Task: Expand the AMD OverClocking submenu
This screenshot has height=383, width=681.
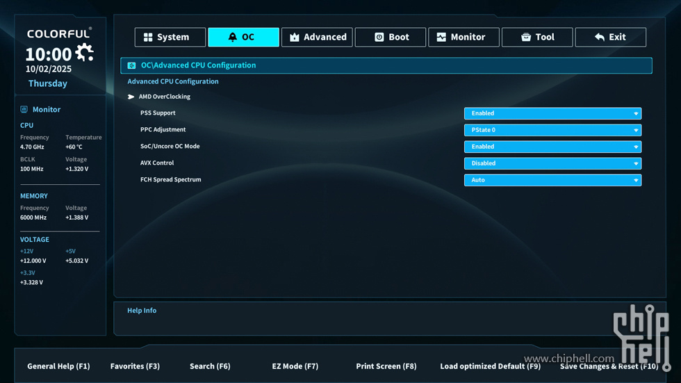Action: point(164,97)
